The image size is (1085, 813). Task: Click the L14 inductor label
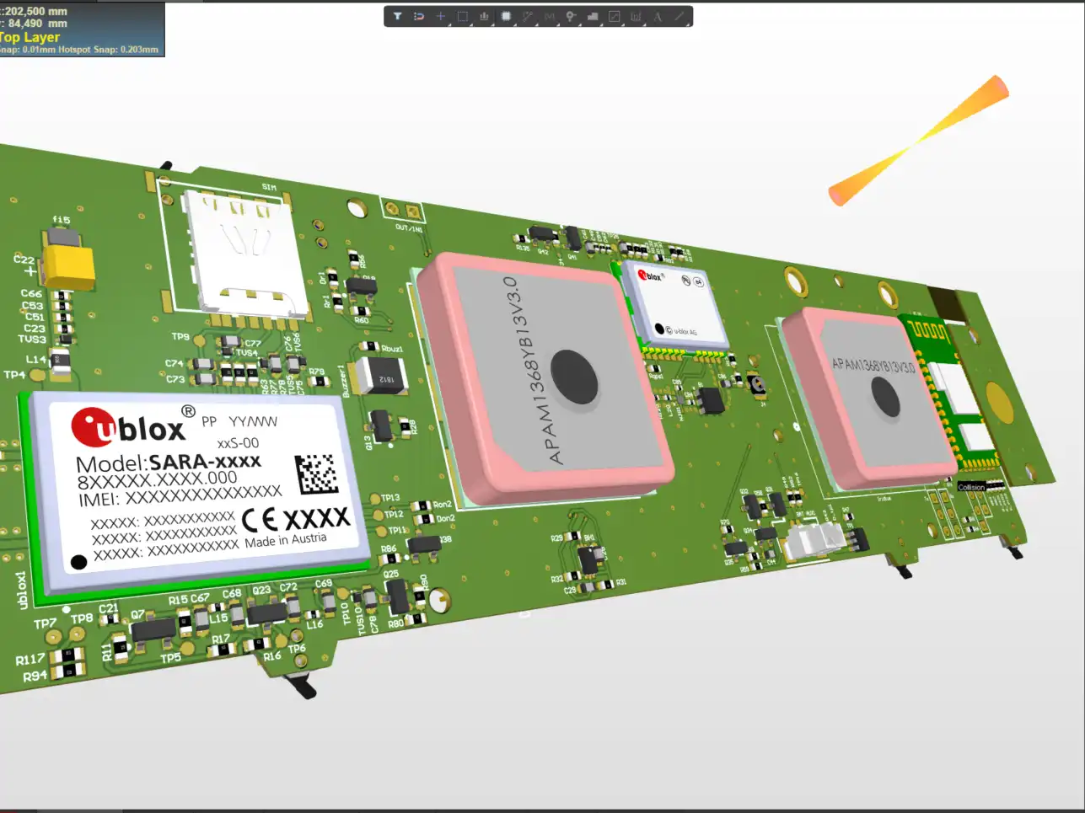tap(36, 359)
